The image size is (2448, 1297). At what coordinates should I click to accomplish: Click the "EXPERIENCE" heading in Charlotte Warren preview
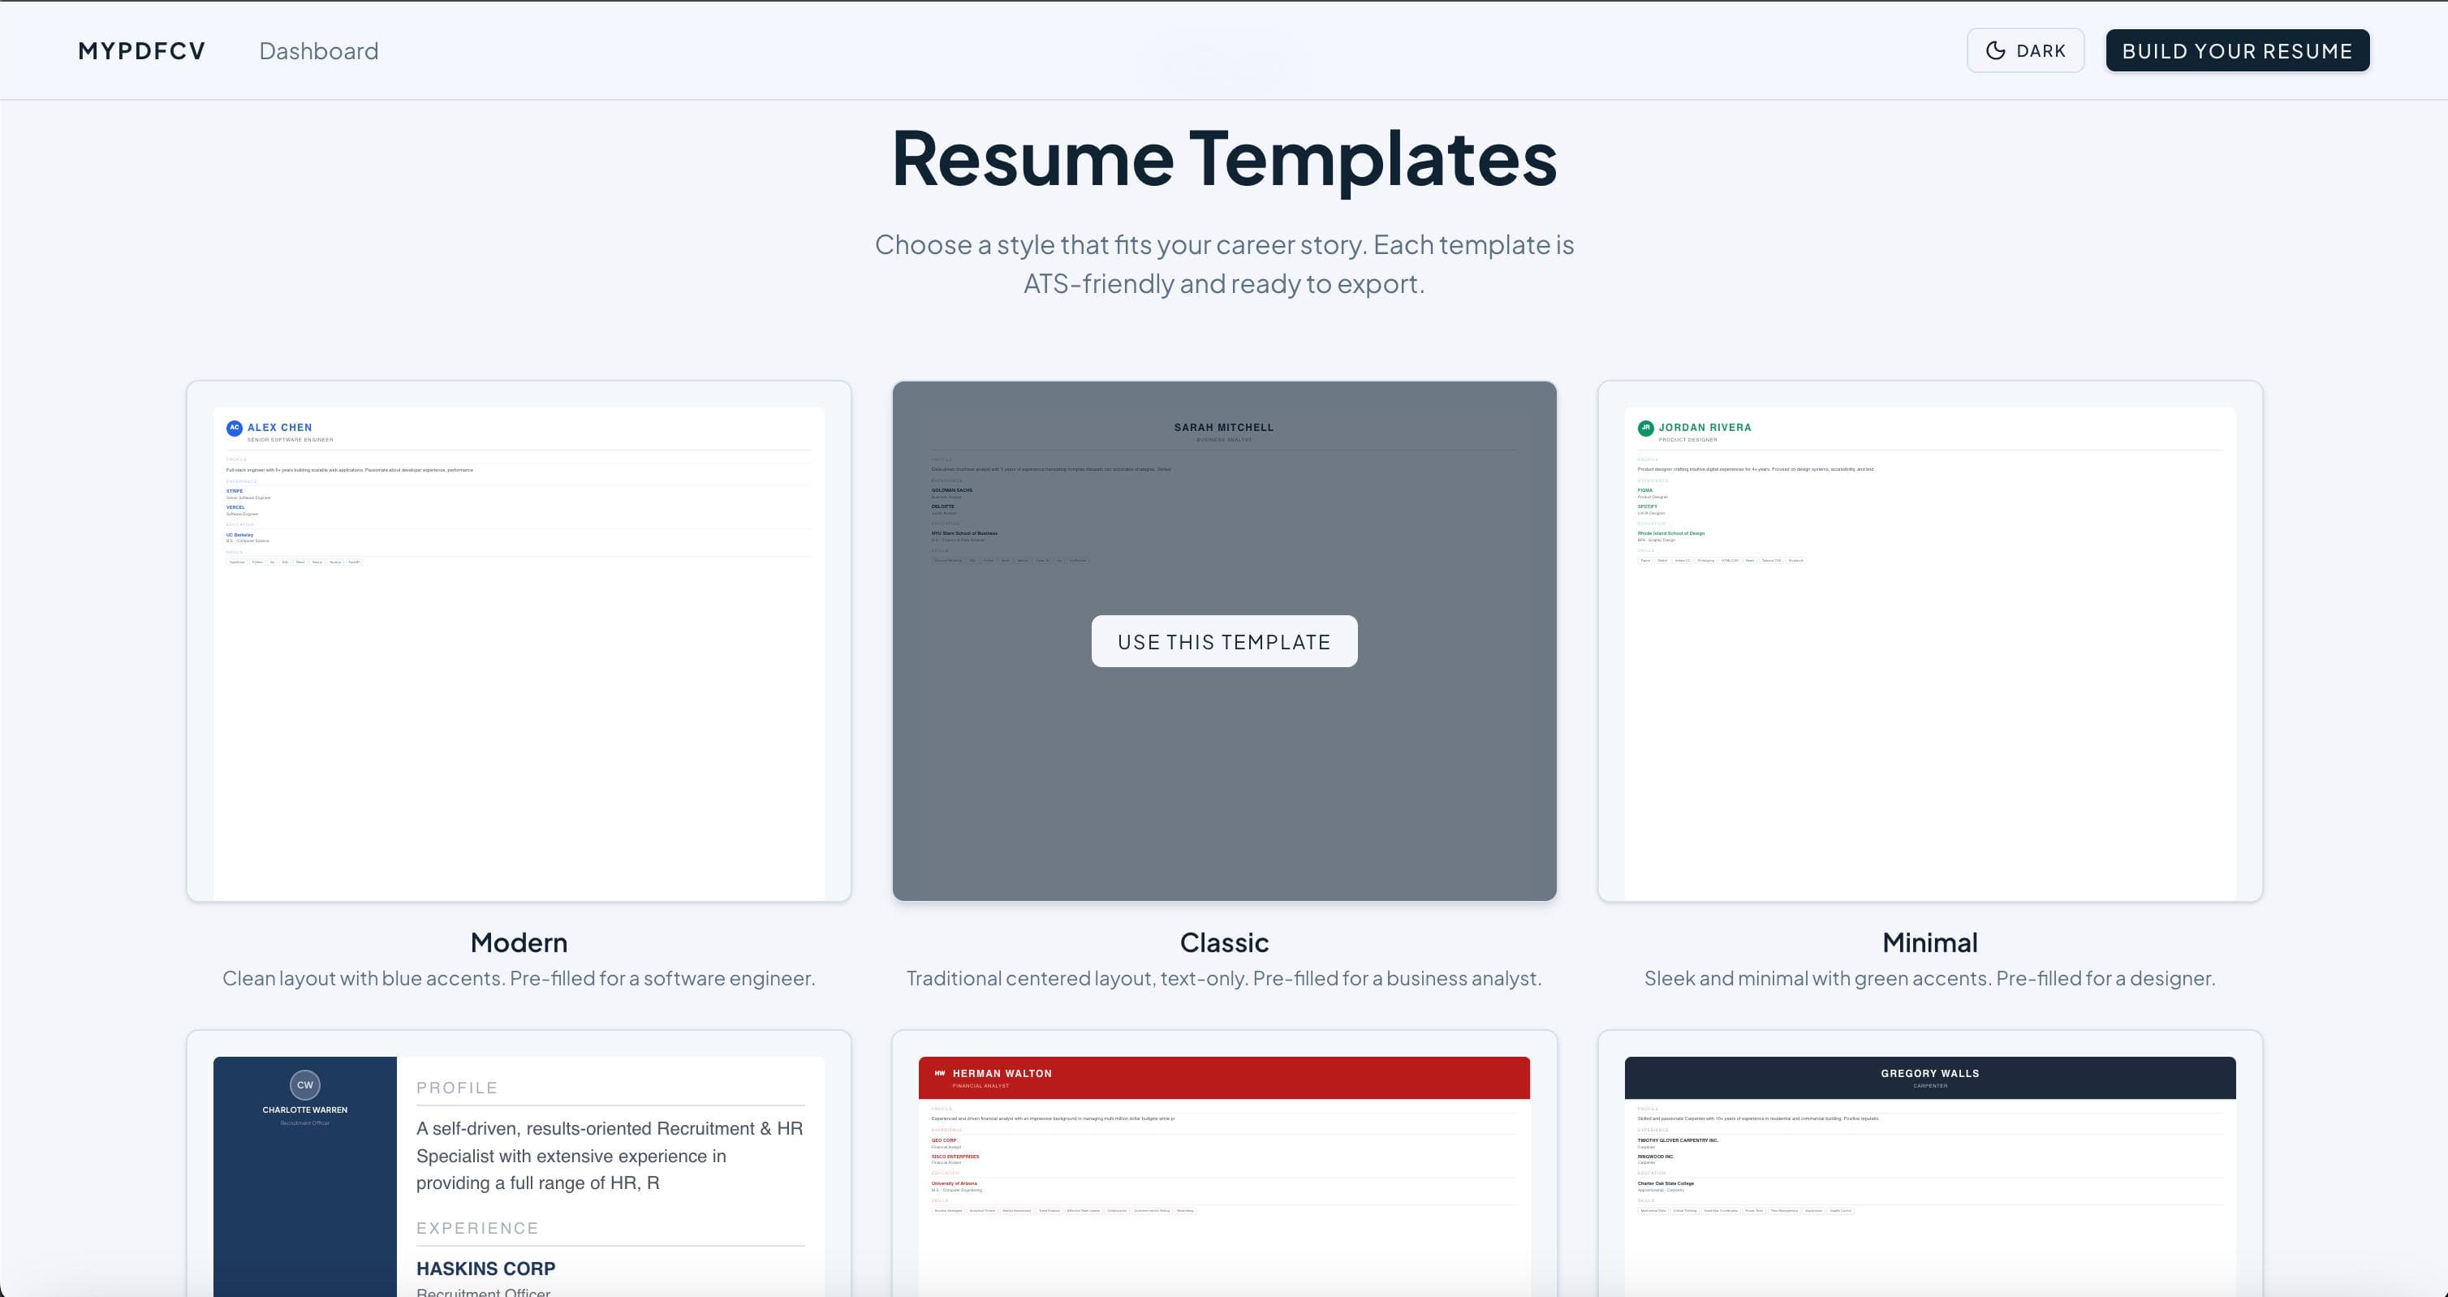click(x=477, y=1229)
